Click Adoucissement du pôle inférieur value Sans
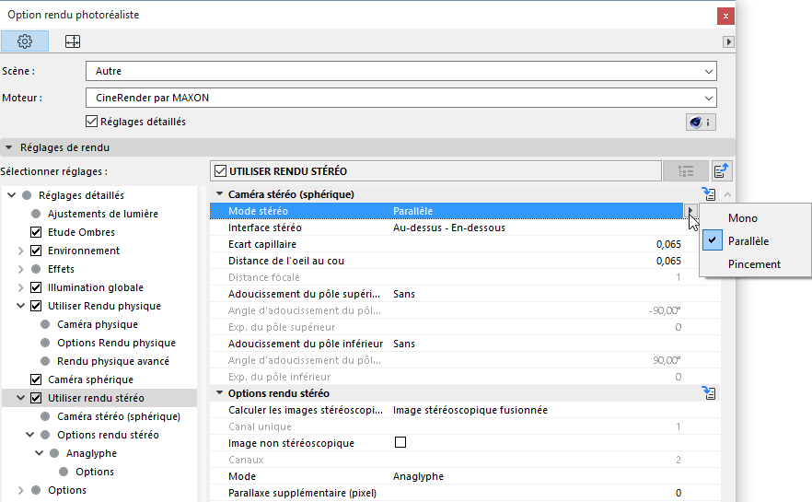This screenshot has width=812, height=502. [x=404, y=344]
